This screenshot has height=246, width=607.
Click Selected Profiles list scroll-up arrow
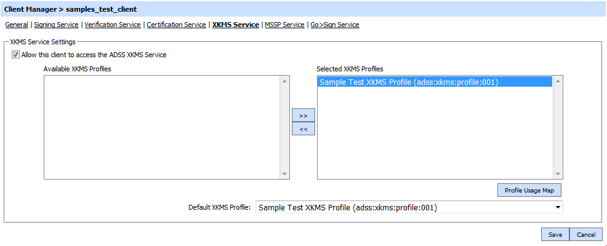(x=558, y=81)
